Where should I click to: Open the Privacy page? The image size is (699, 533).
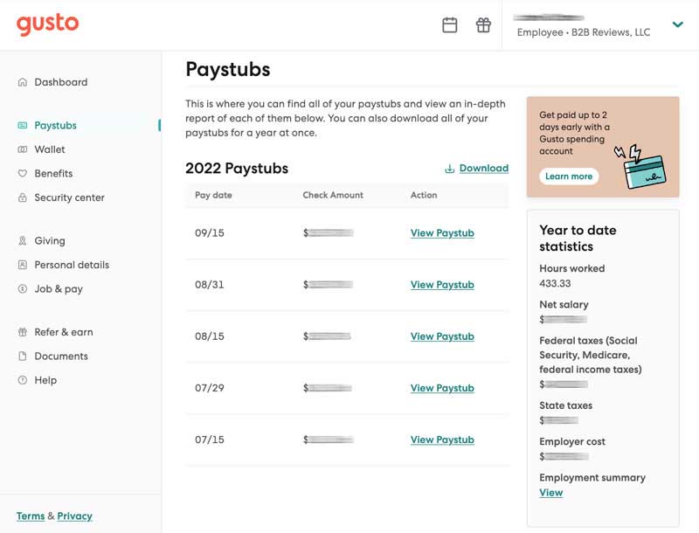74,516
